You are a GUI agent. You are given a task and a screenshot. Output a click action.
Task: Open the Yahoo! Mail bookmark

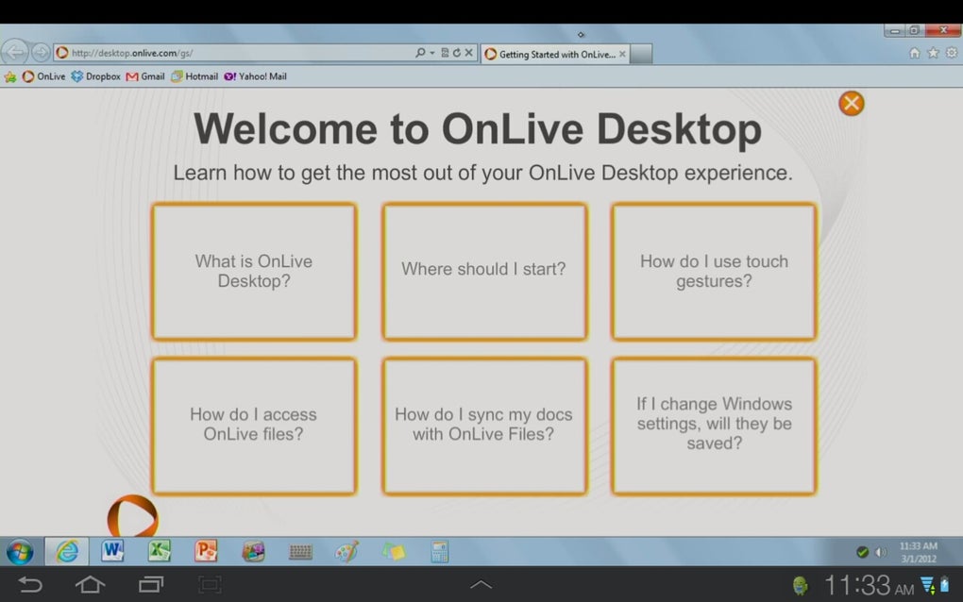point(255,76)
